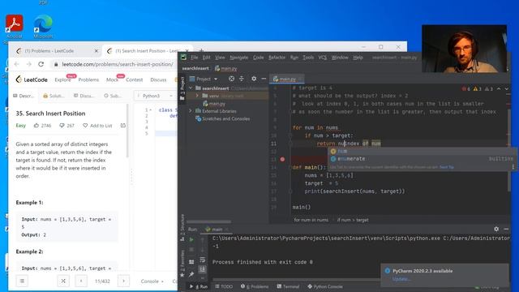519x292 pixels.
Task: Open the Solution tab on LeetCode
Action: (x=54, y=96)
